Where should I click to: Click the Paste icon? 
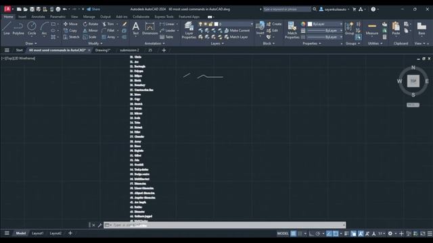[x=396, y=28]
